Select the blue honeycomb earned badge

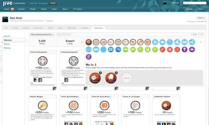point(177,42)
